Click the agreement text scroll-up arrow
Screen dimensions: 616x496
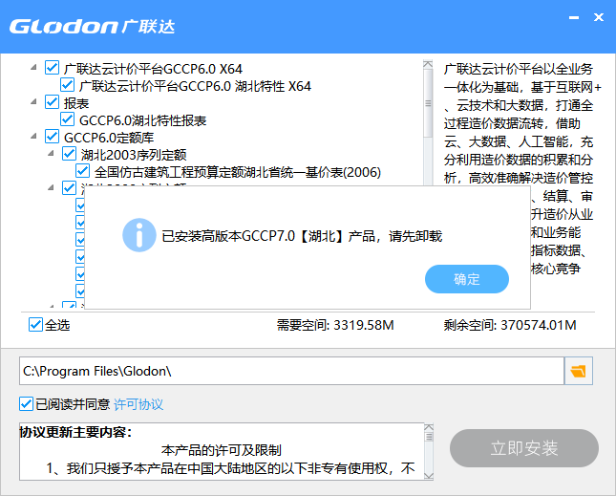(x=429, y=427)
